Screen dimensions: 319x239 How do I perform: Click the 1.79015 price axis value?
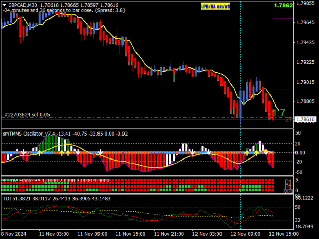point(306,82)
